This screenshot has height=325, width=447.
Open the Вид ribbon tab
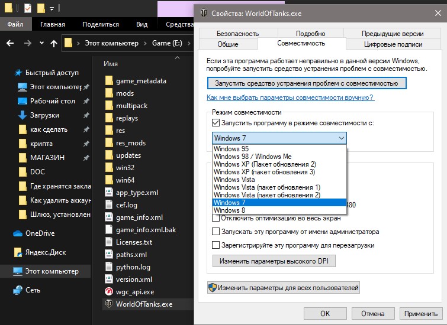(142, 24)
